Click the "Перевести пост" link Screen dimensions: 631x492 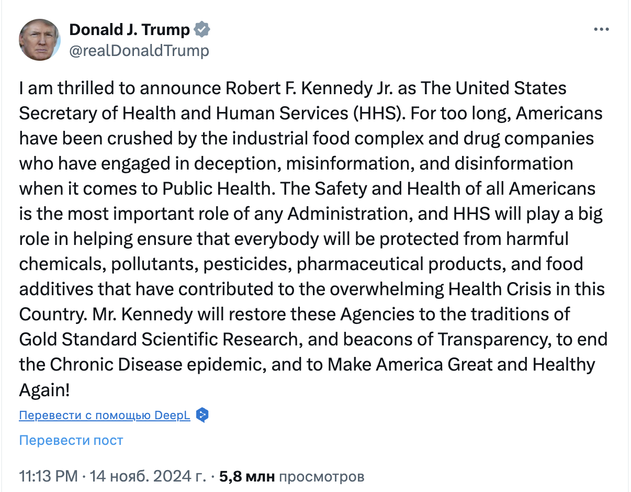coord(71,440)
